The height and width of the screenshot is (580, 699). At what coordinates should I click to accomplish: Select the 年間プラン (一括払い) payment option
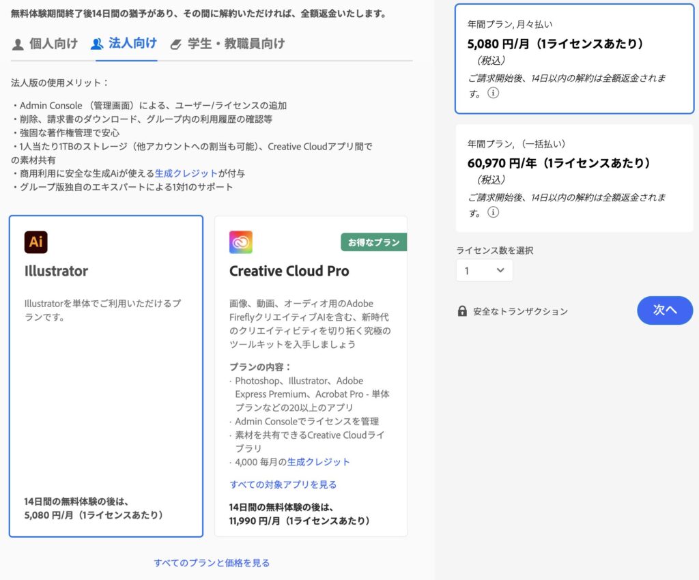click(574, 177)
